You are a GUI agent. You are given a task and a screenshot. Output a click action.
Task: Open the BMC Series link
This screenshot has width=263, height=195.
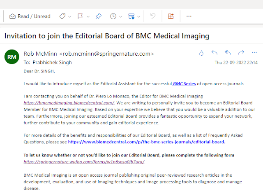tap(184, 84)
